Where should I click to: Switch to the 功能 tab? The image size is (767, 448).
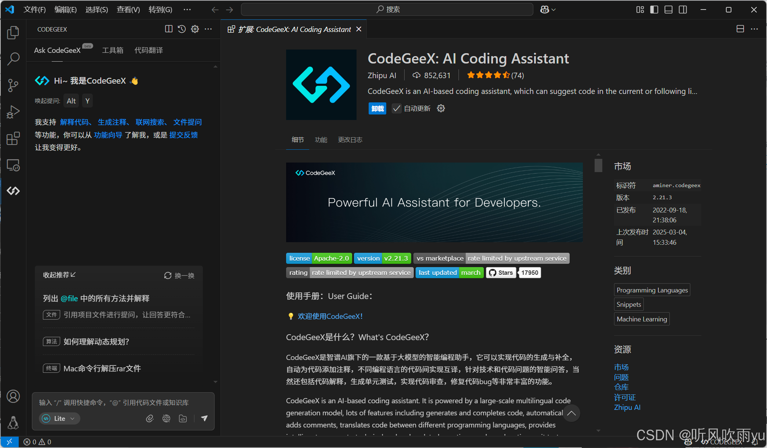click(x=321, y=140)
